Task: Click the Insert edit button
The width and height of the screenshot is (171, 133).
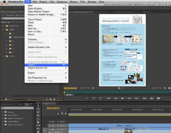Action: 145,98
